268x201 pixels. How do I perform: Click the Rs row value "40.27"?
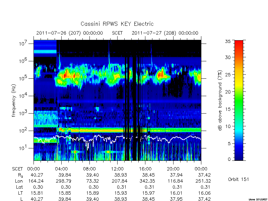pyautogui.click(x=37, y=175)
